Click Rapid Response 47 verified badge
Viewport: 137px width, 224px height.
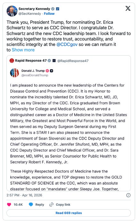(x=49, y=60)
